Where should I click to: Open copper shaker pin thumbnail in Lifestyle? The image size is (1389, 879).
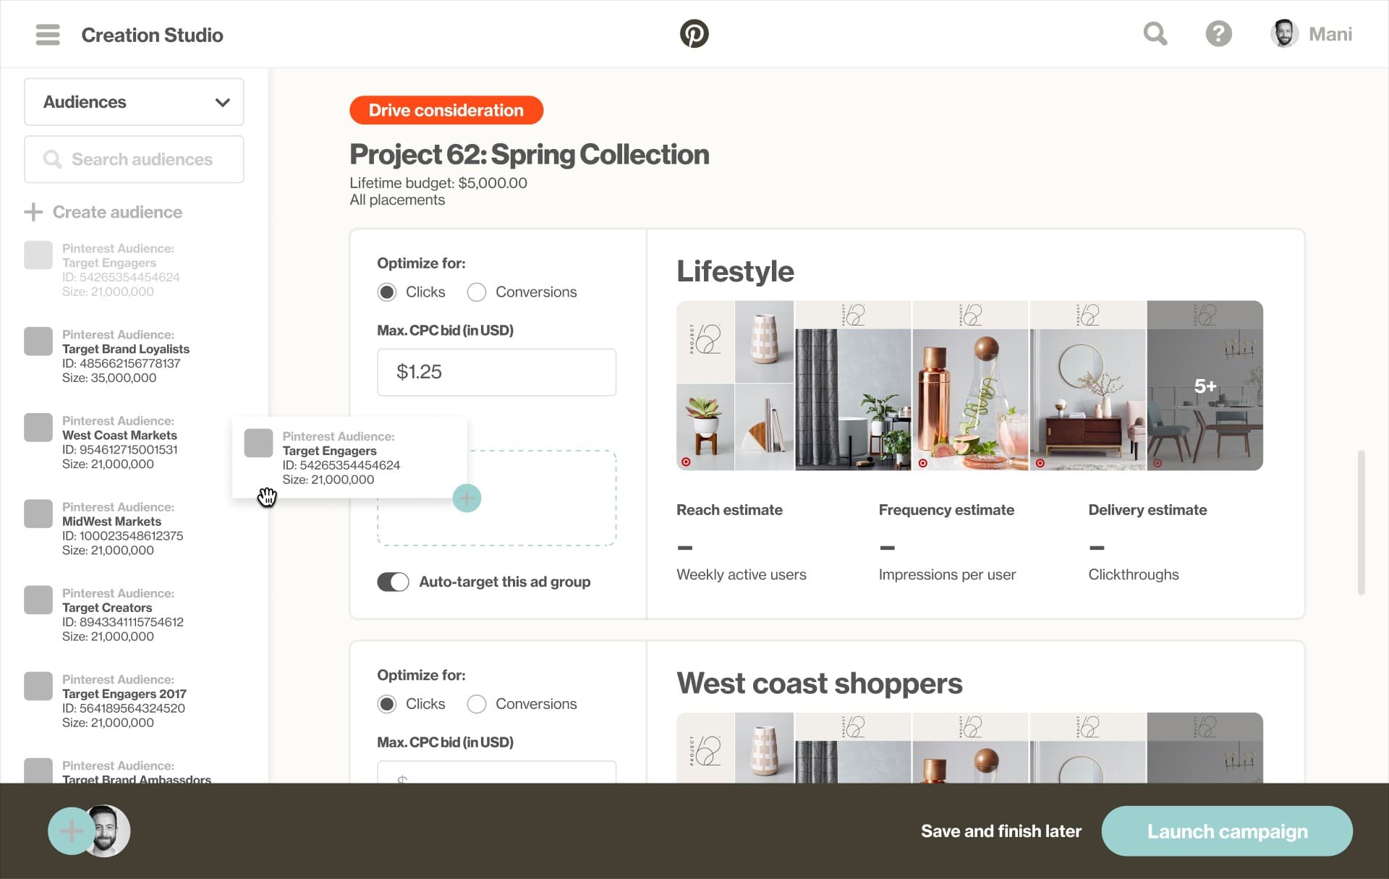click(970, 386)
